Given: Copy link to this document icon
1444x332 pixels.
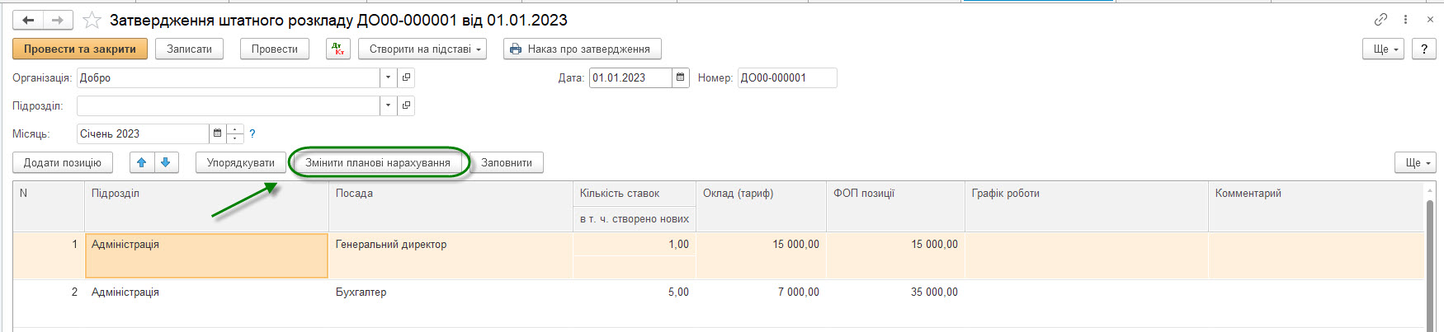Looking at the screenshot, I should 1380,19.
